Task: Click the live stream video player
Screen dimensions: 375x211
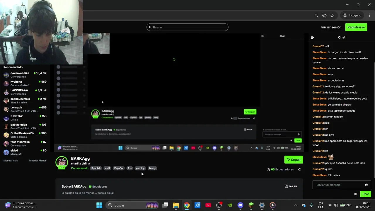Action: click(x=179, y=92)
